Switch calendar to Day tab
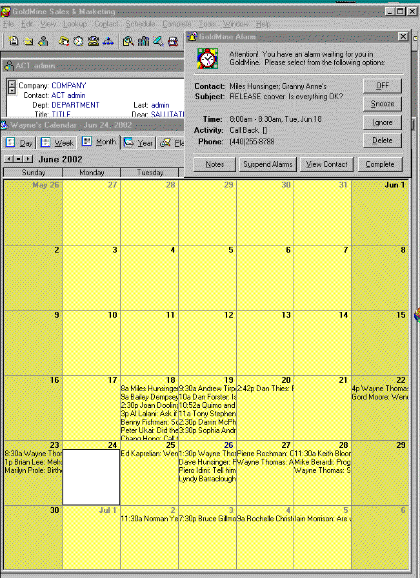The height and width of the screenshot is (578, 420). (19, 142)
